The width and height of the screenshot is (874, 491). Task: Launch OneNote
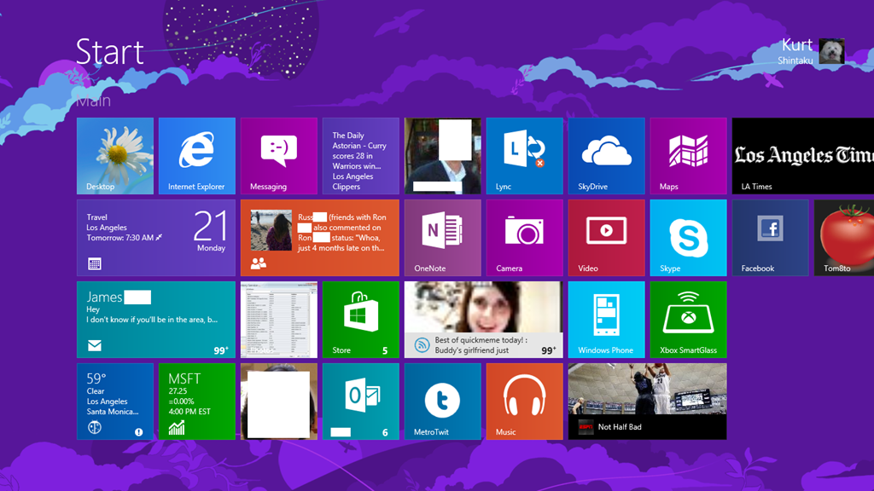[x=442, y=238]
